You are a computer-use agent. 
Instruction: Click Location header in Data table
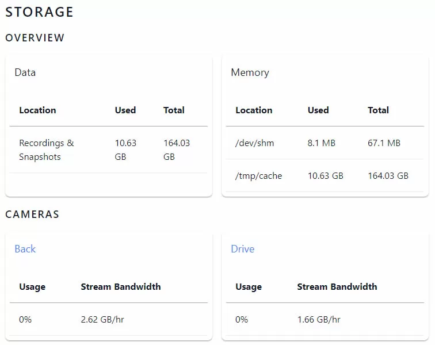click(x=37, y=110)
